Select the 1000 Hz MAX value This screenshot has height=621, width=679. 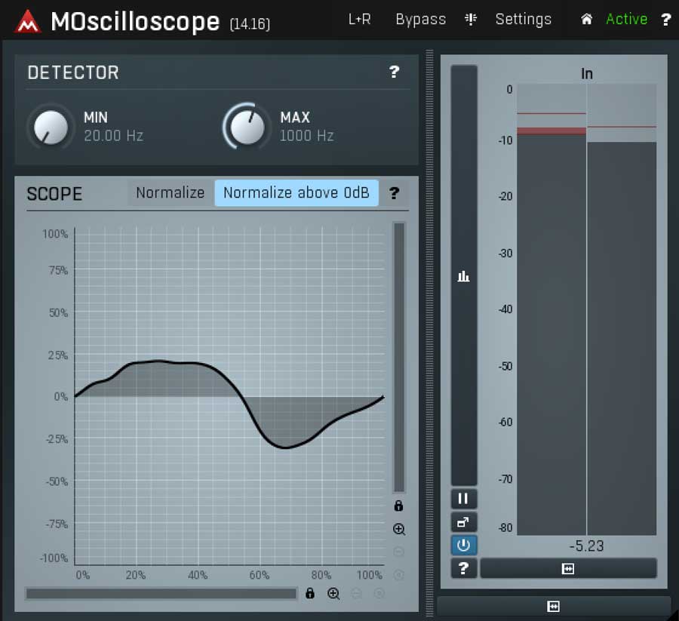point(306,136)
